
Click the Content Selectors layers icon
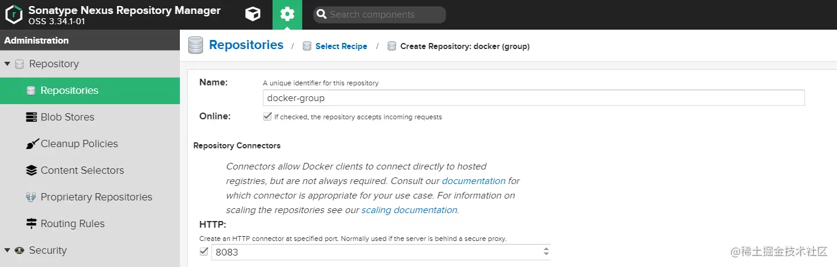[x=31, y=171]
